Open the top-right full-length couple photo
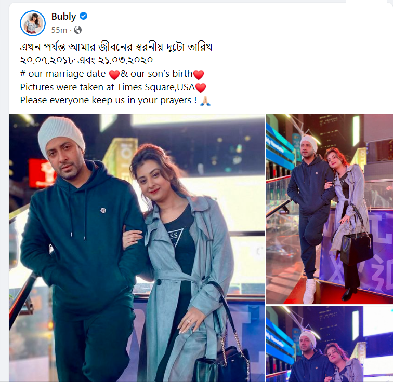 (330, 209)
